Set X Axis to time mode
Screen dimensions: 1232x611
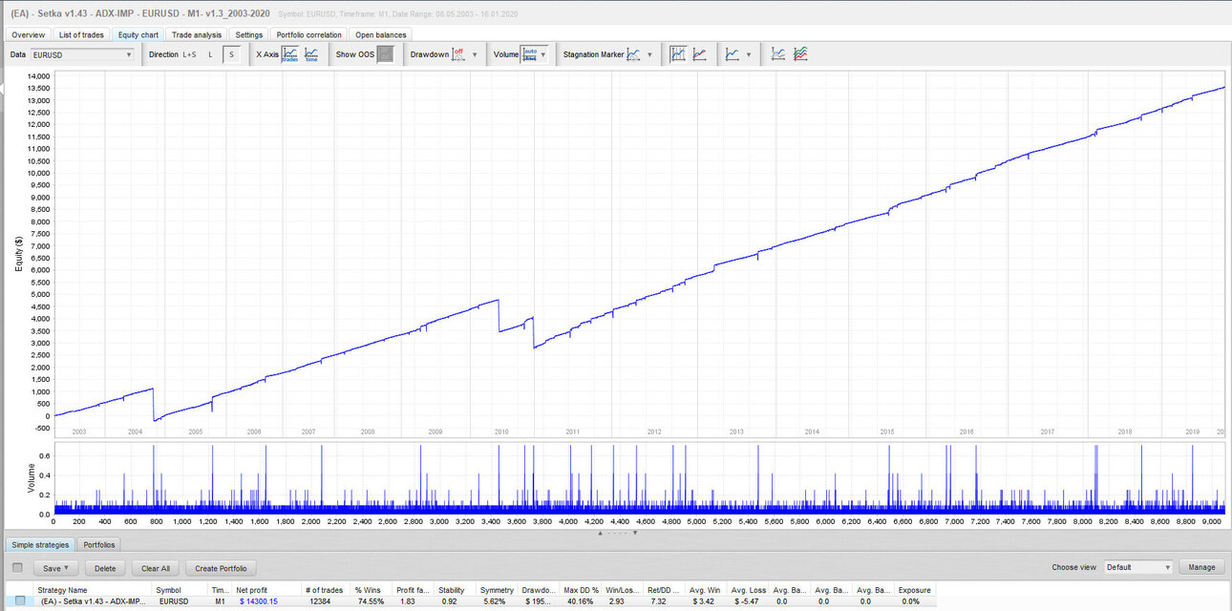coord(311,54)
